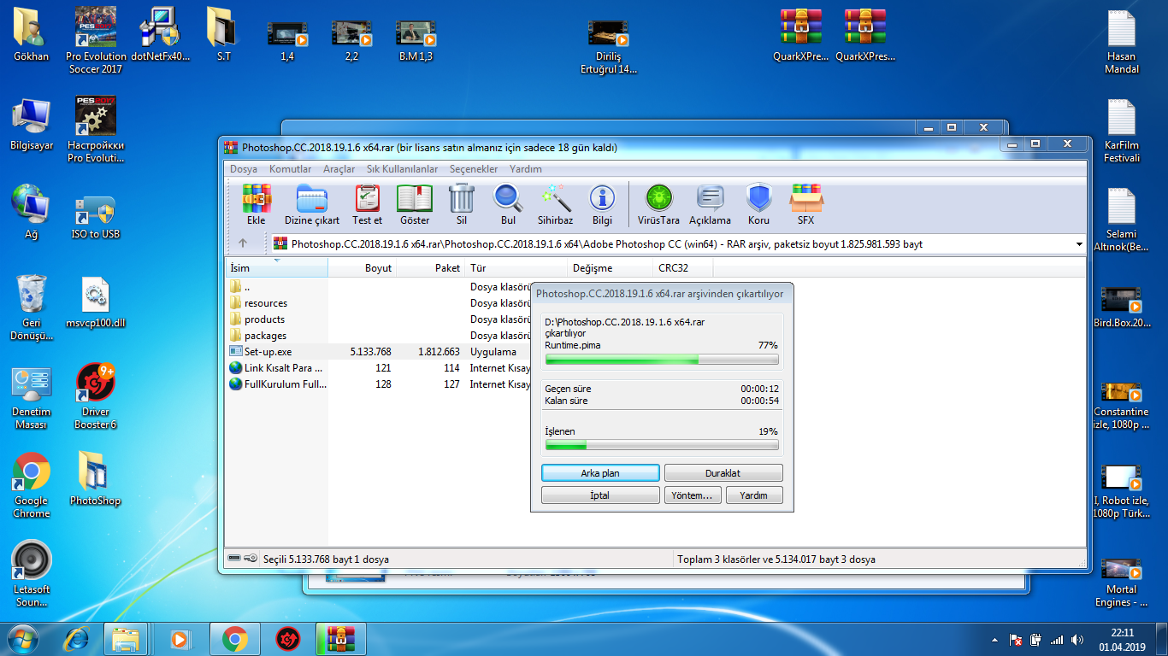This screenshot has height=656, width=1168.
Task: Open Letasoft Sound desktop icon
Action: coord(32,574)
